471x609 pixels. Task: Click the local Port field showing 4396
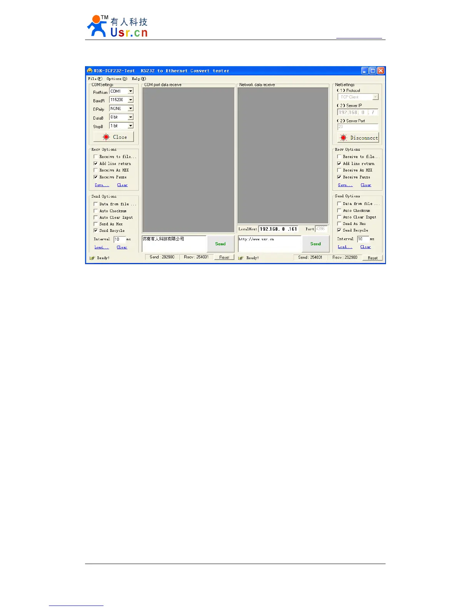(x=321, y=229)
